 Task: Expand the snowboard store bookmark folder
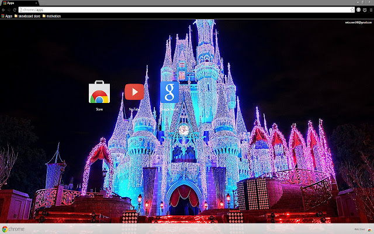point(27,16)
